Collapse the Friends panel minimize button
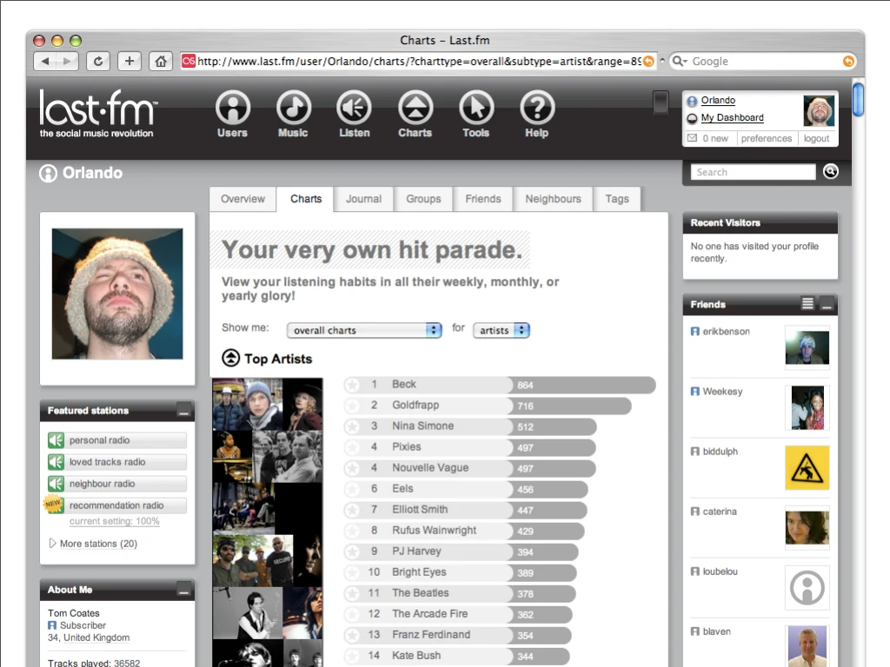Image resolution: width=890 pixels, height=667 pixels. point(827,303)
